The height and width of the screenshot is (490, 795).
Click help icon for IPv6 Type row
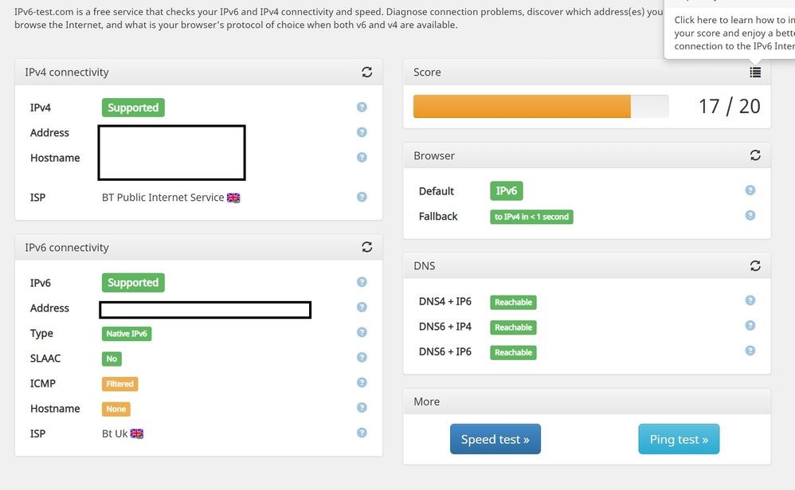tap(362, 332)
